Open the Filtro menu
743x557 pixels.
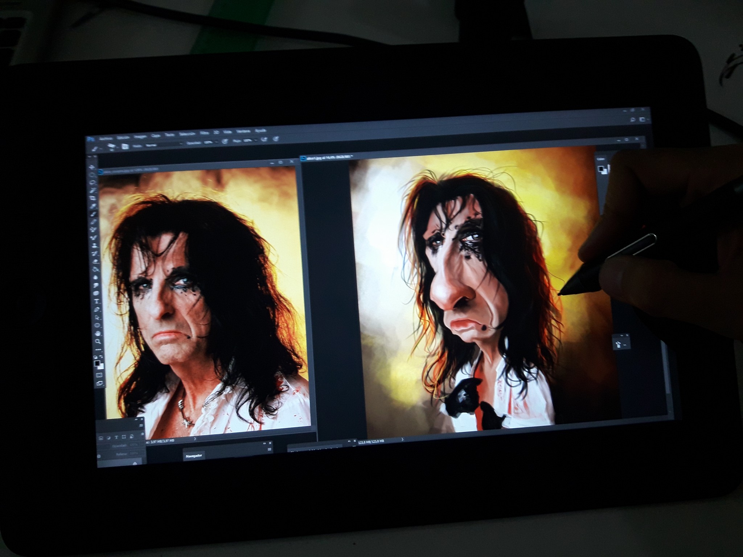[204, 133]
